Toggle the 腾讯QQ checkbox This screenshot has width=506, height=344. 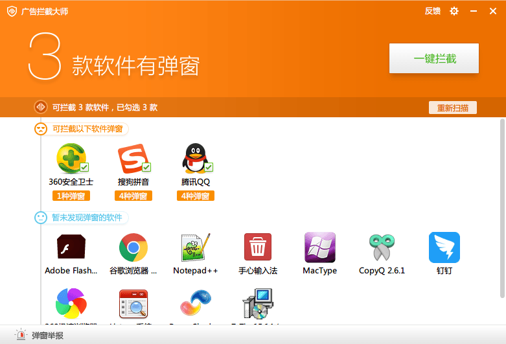click(209, 168)
